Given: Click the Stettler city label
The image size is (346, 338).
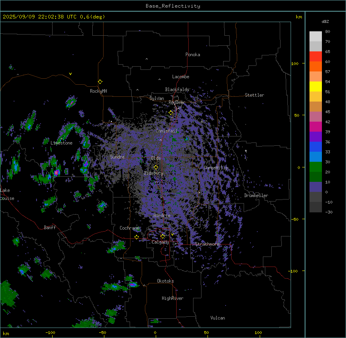Looking at the screenshot, I should [254, 95].
